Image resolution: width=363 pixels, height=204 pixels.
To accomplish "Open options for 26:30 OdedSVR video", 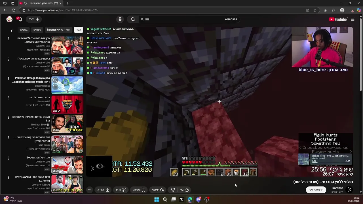I will [x=9, y=158].
